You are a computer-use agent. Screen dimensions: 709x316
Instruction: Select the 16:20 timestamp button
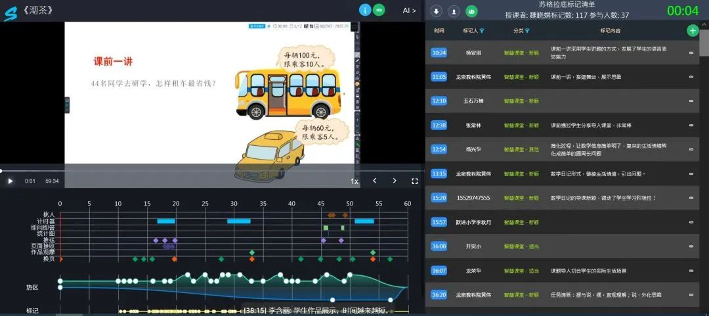tap(439, 295)
